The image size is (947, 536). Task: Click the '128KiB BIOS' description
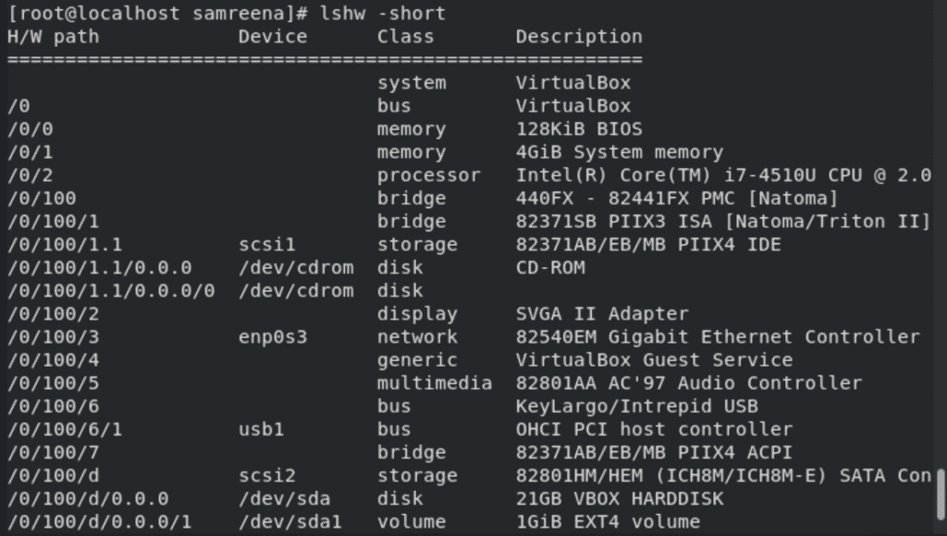pyautogui.click(x=578, y=129)
